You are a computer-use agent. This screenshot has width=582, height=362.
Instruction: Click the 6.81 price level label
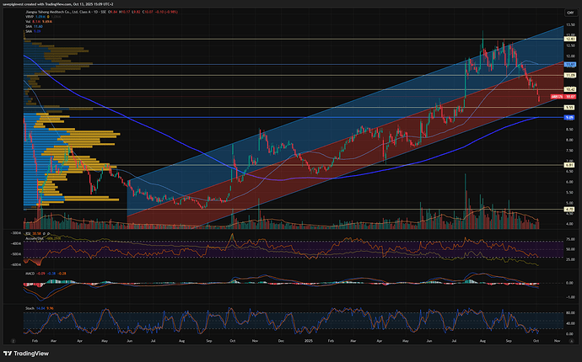569,165
